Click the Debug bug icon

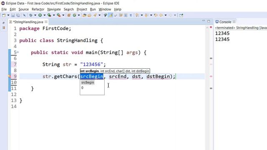coord(31,15)
